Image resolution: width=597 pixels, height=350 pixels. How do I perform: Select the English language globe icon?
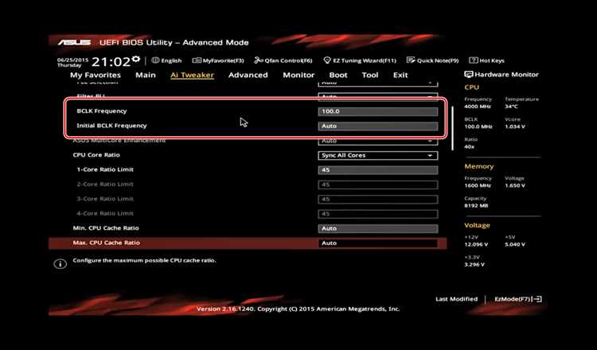click(155, 60)
